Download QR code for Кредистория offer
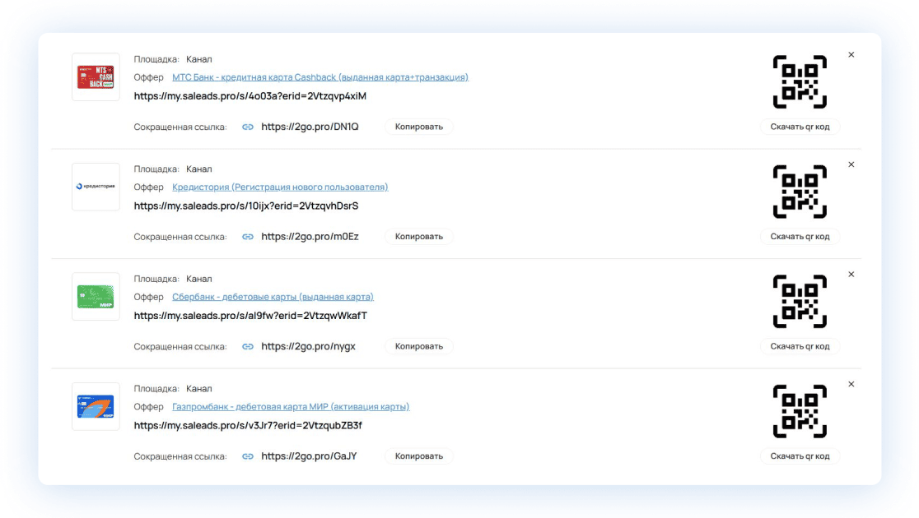Viewport: 919px width, 518px height. pos(800,237)
